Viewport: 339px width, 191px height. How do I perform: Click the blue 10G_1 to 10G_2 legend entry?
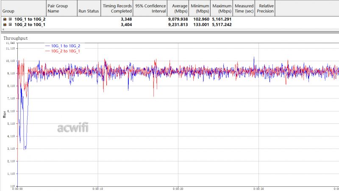tap(63, 46)
